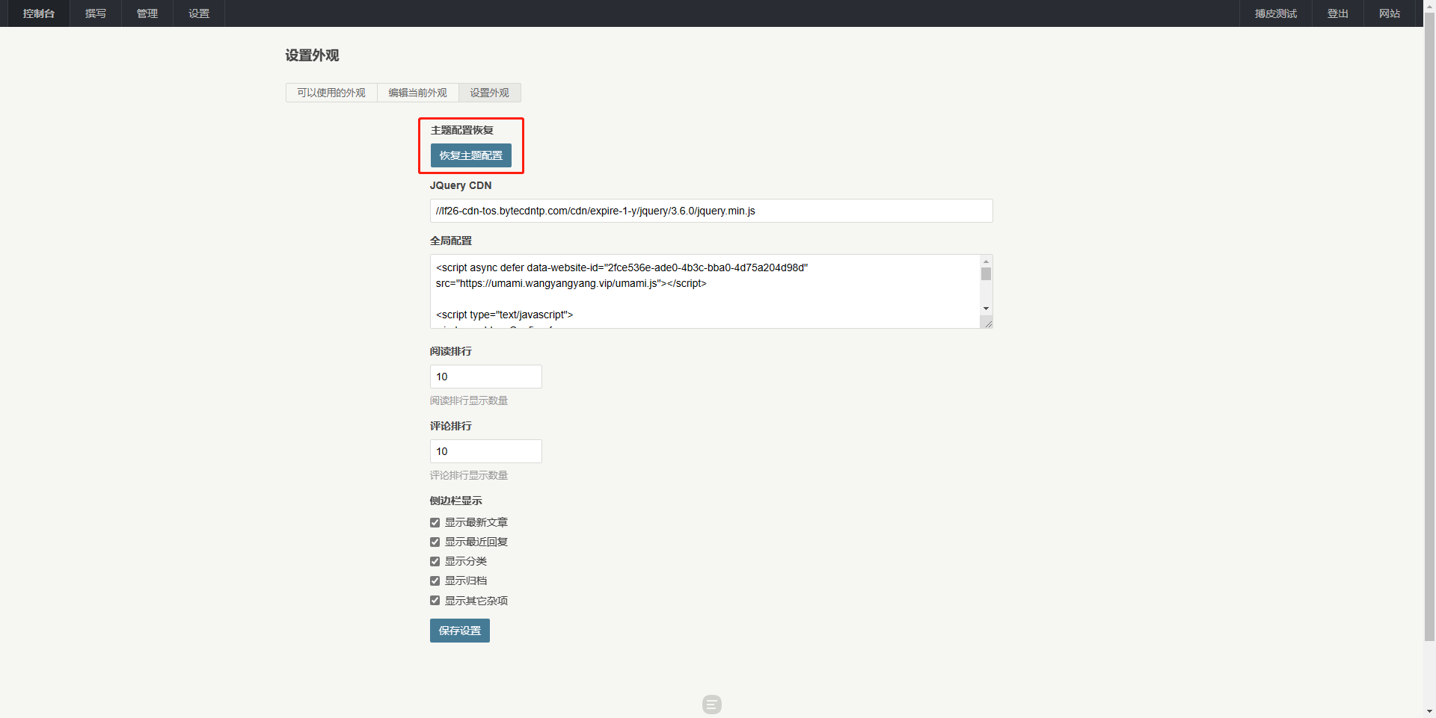Screen dimensions: 1436x718
Task: Click the 全局配置 textarea scroll-up arrow
Action: click(987, 261)
